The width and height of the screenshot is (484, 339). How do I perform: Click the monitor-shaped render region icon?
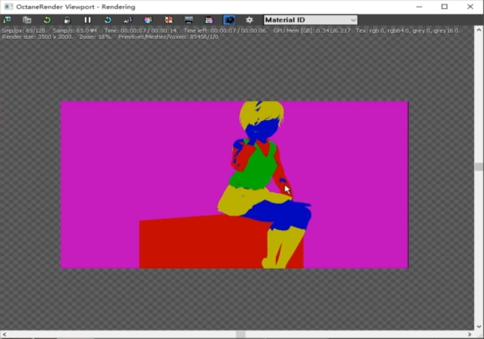(x=189, y=20)
